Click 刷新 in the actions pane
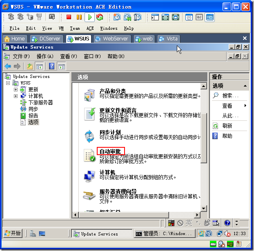This screenshot has height=251, width=254. 227,126
